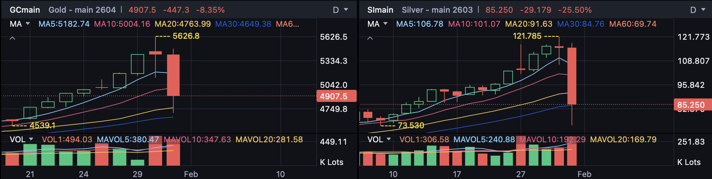Open the Gold chart D timeframe dropdown

340,10
